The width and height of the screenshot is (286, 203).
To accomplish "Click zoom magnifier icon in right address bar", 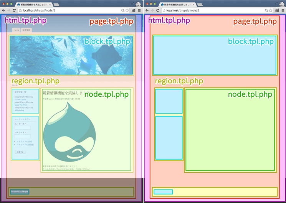I will (x=266, y=10).
